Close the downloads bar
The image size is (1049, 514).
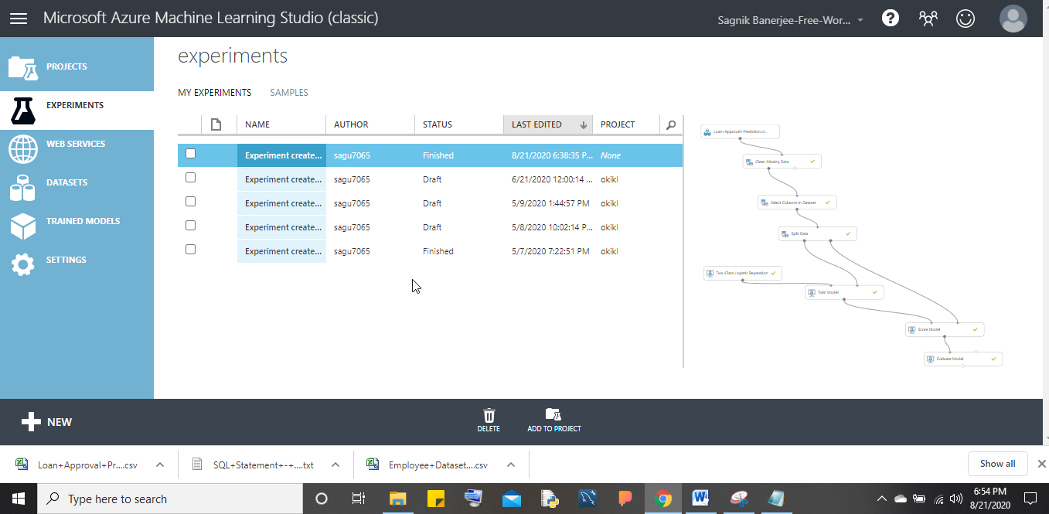click(x=1041, y=464)
